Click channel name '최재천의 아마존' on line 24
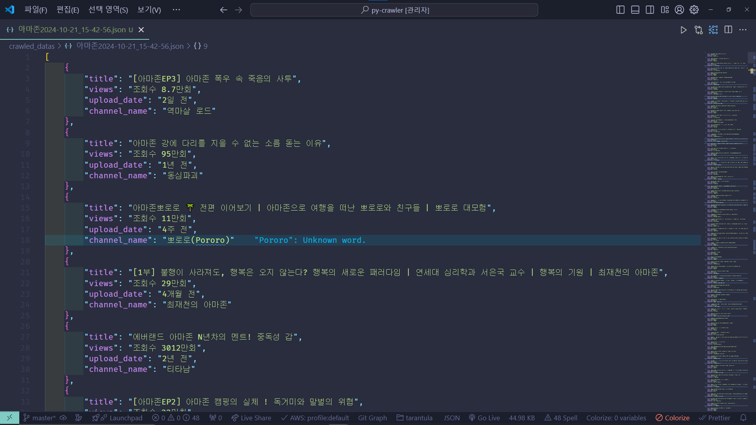 pyautogui.click(x=196, y=305)
